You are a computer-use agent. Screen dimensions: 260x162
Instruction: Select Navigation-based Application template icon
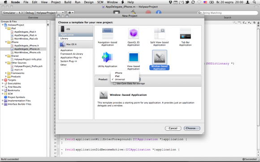pyautogui.click(x=108, y=33)
